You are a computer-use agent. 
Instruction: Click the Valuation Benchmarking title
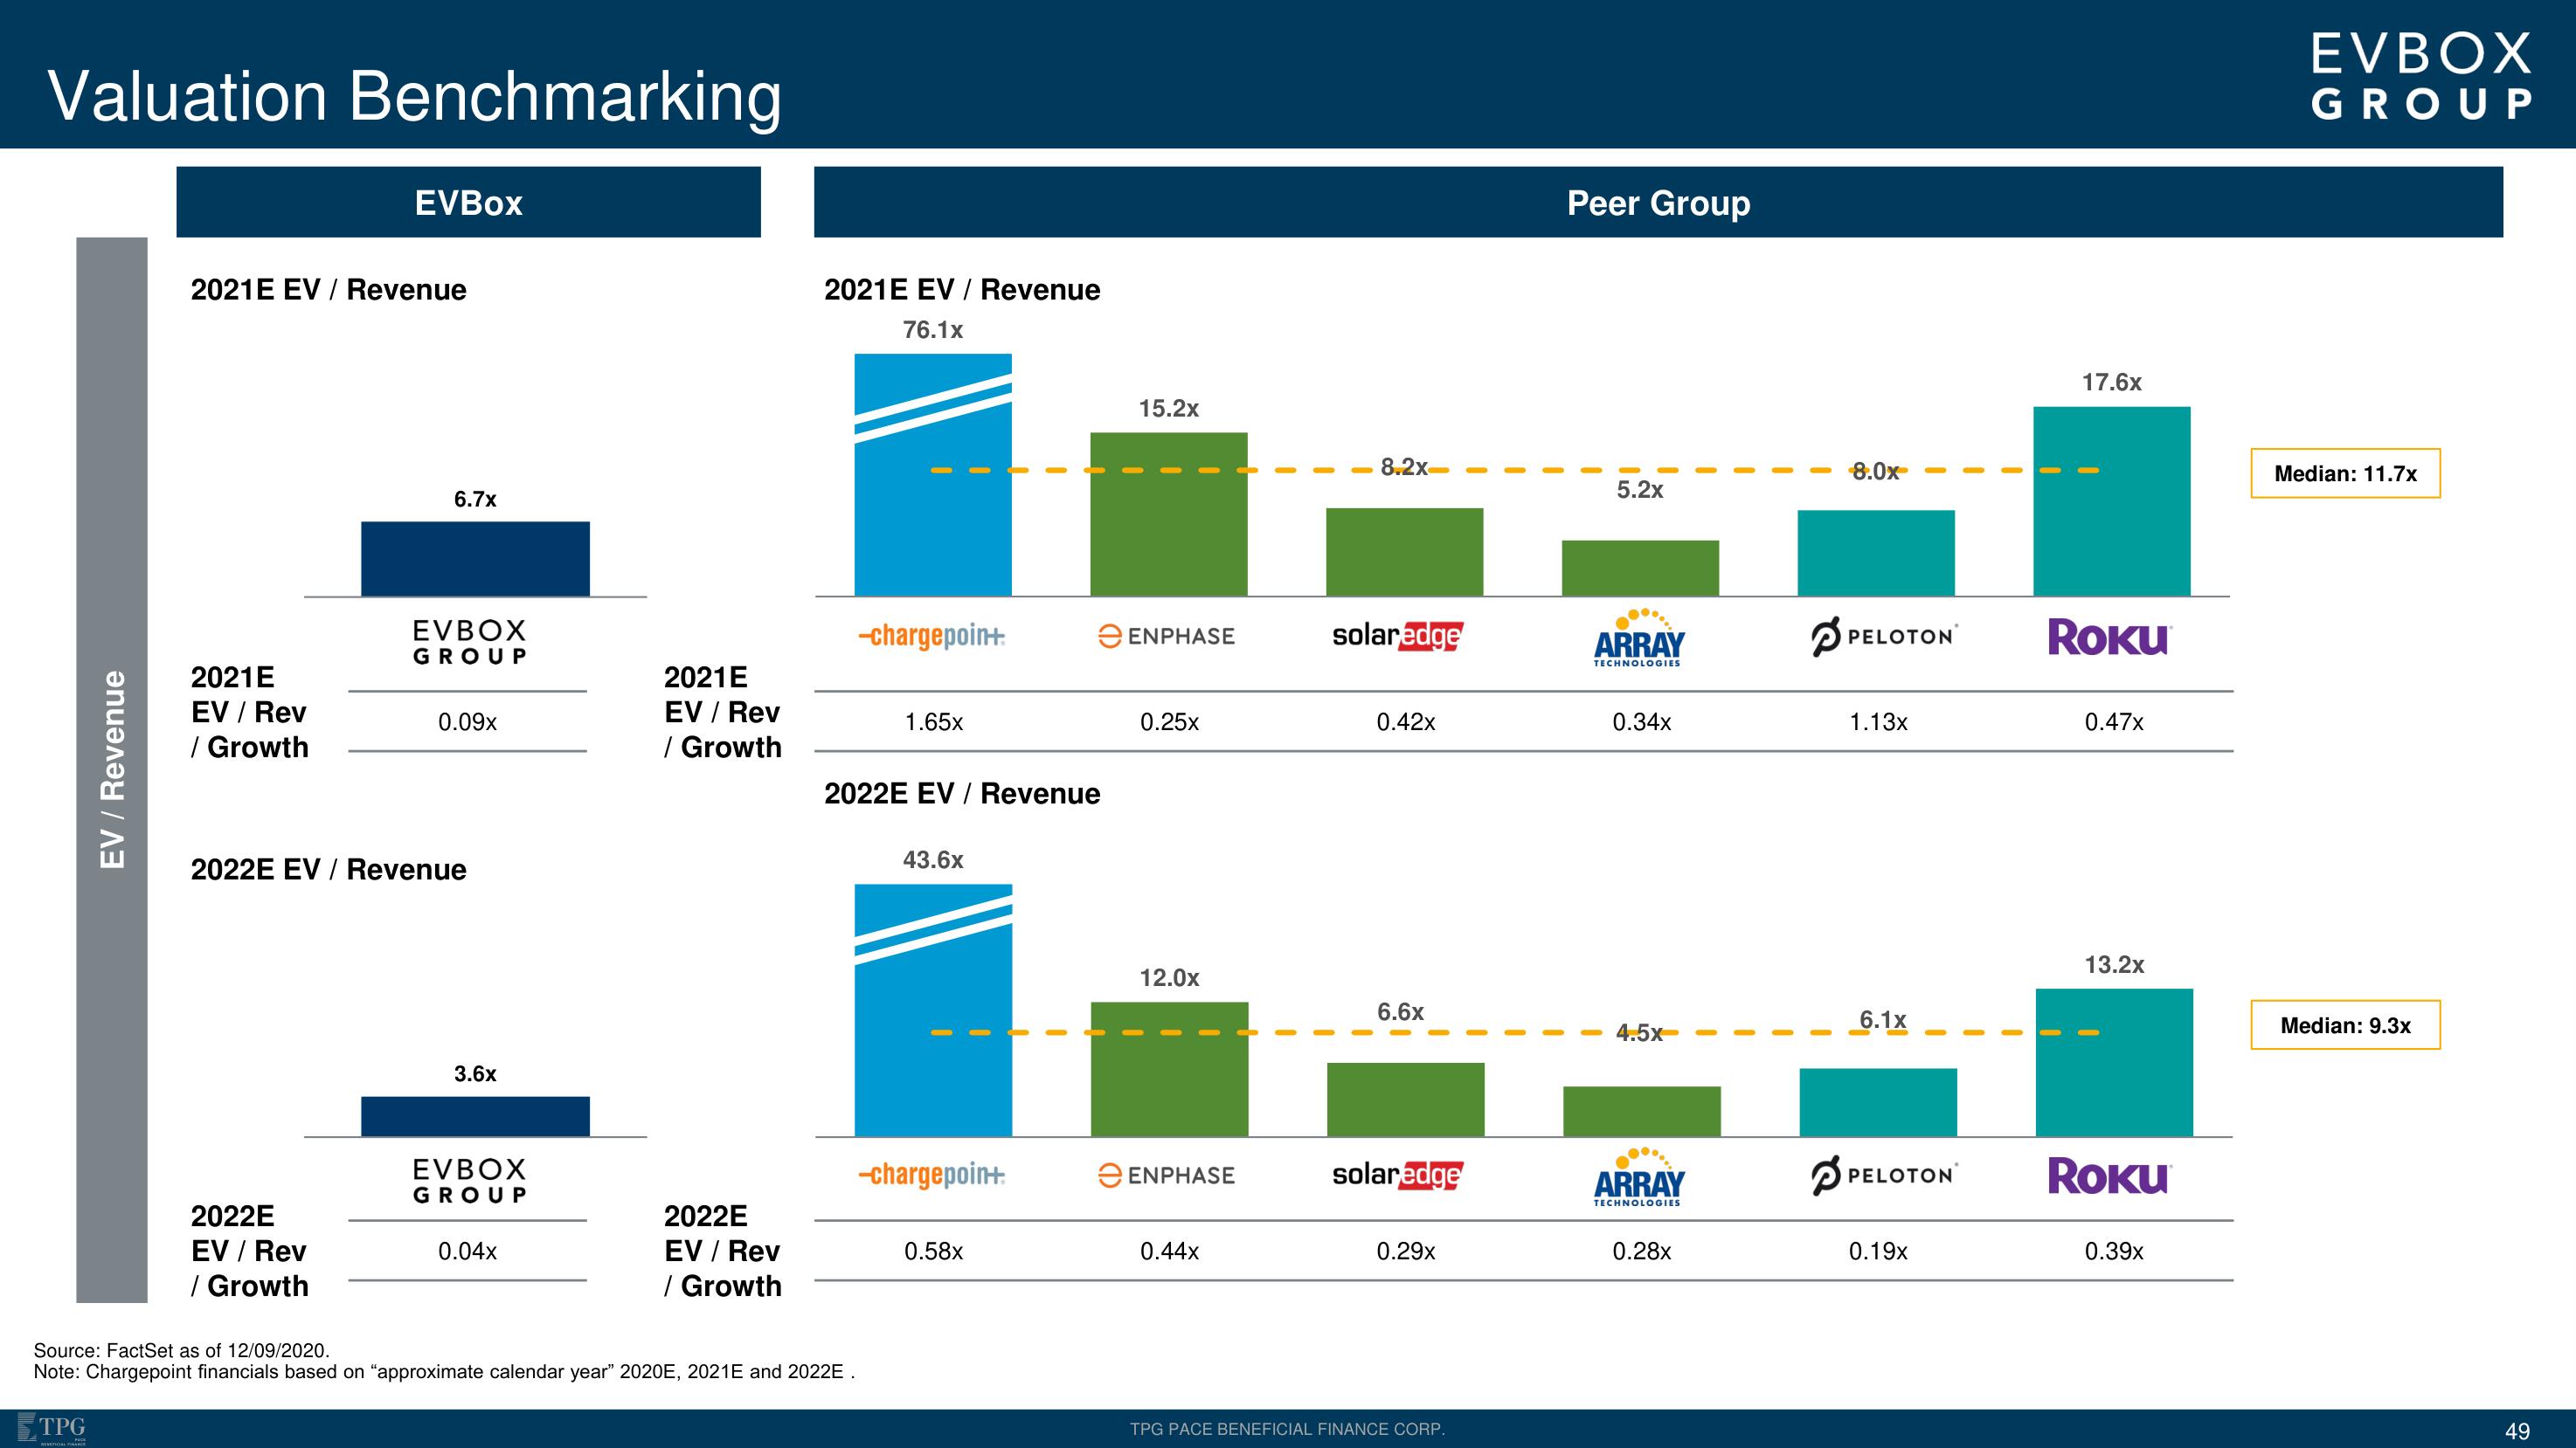pos(414,98)
